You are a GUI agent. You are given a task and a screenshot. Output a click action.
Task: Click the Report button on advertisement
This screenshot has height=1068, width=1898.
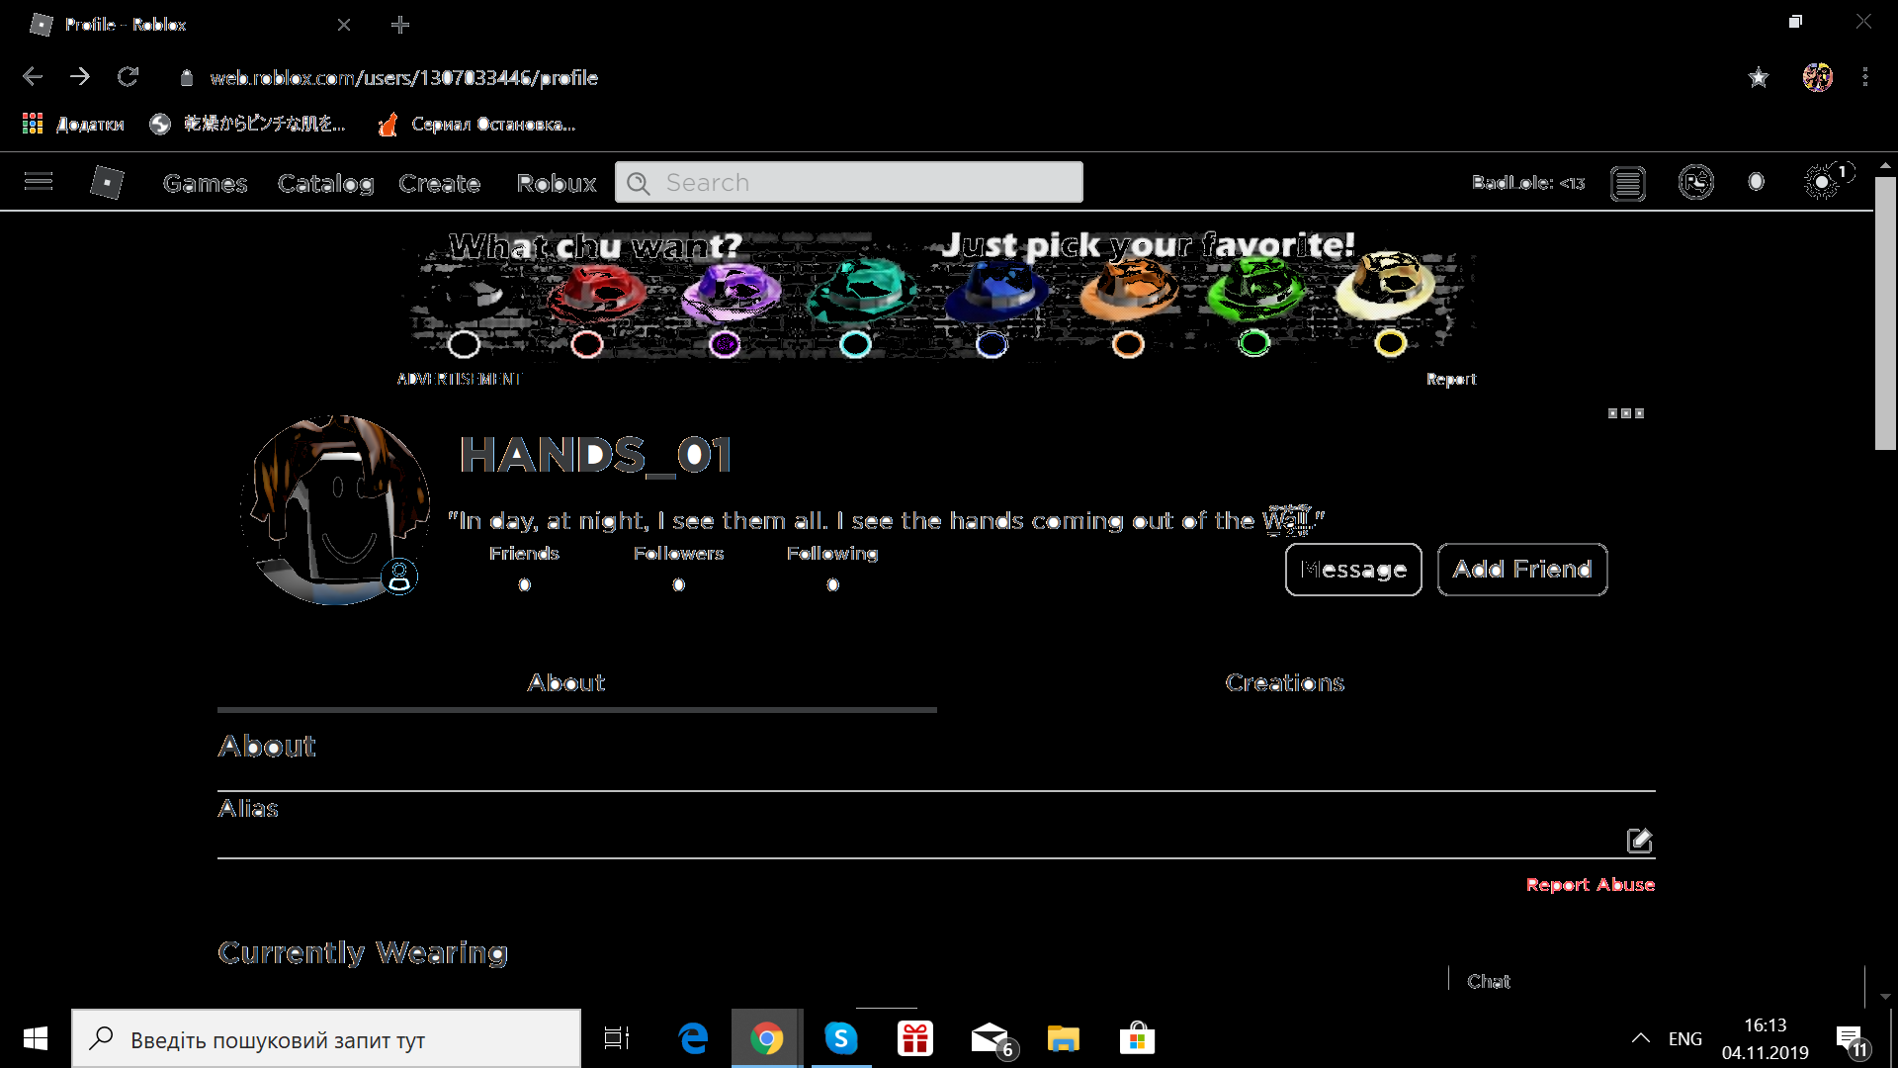1451,378
